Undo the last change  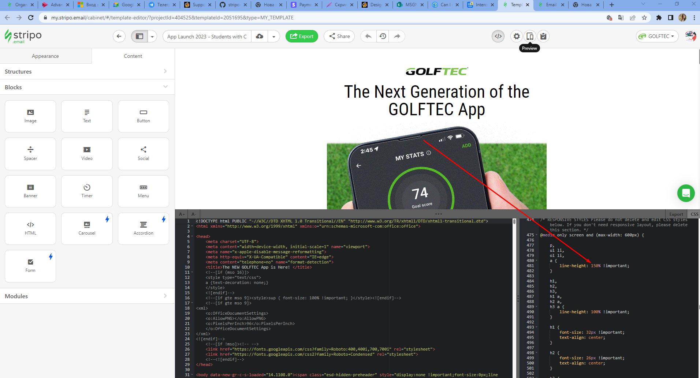(368, 36)
